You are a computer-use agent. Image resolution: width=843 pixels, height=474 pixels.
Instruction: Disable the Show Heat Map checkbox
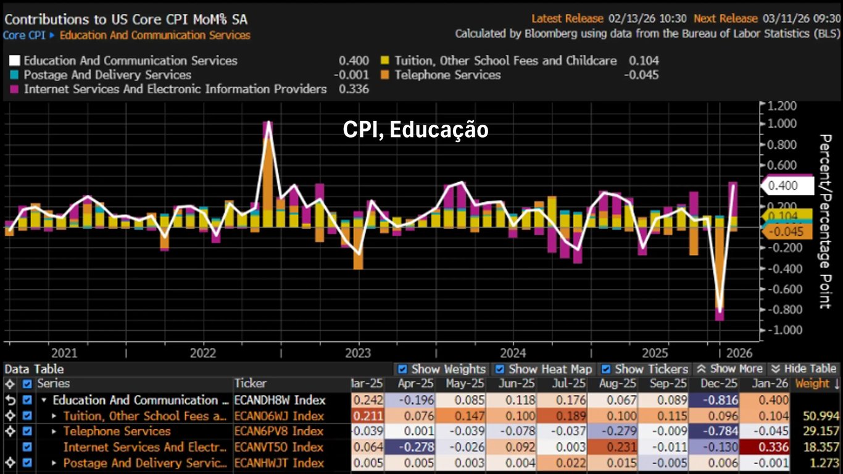[500, 369]
